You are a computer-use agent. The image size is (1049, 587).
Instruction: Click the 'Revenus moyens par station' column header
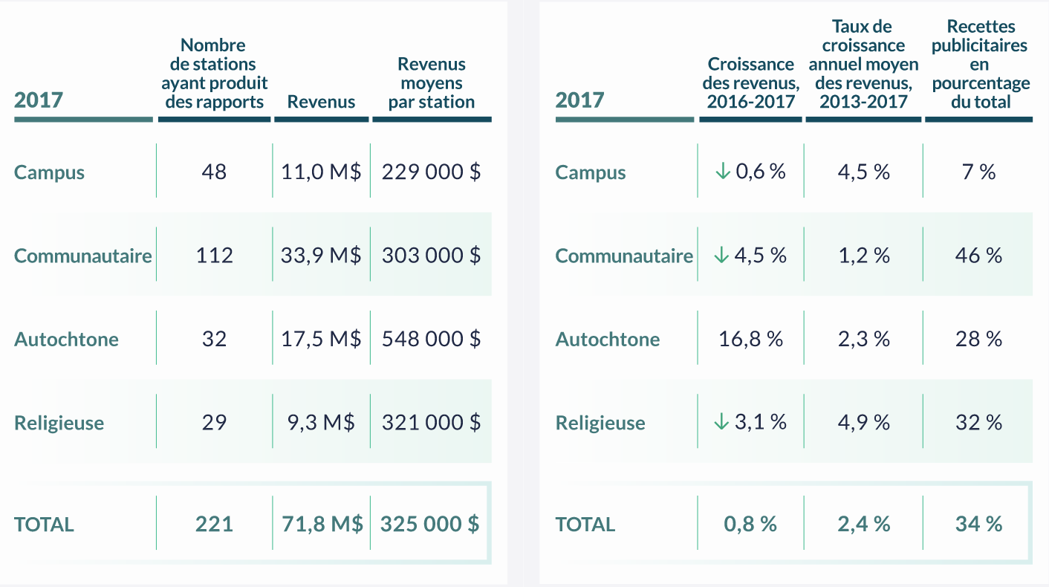pyautogui.click(x=431, y=83)
